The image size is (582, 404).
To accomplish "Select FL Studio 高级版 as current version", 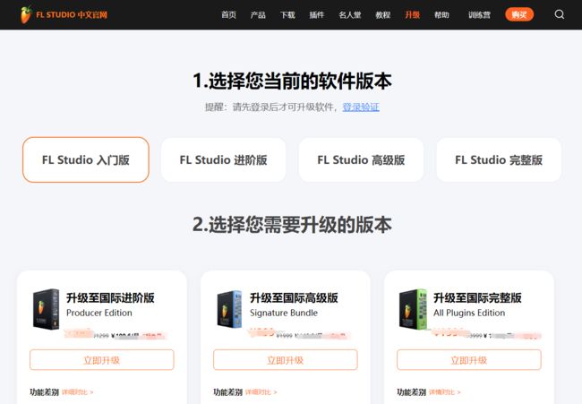I will [361, 159].
